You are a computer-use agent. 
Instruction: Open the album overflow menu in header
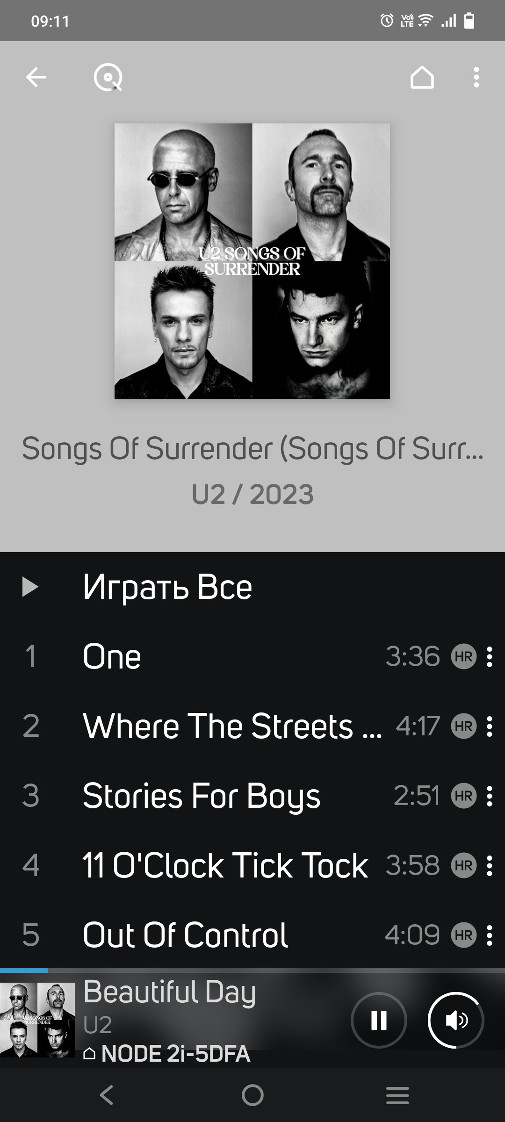pos(476,77)
